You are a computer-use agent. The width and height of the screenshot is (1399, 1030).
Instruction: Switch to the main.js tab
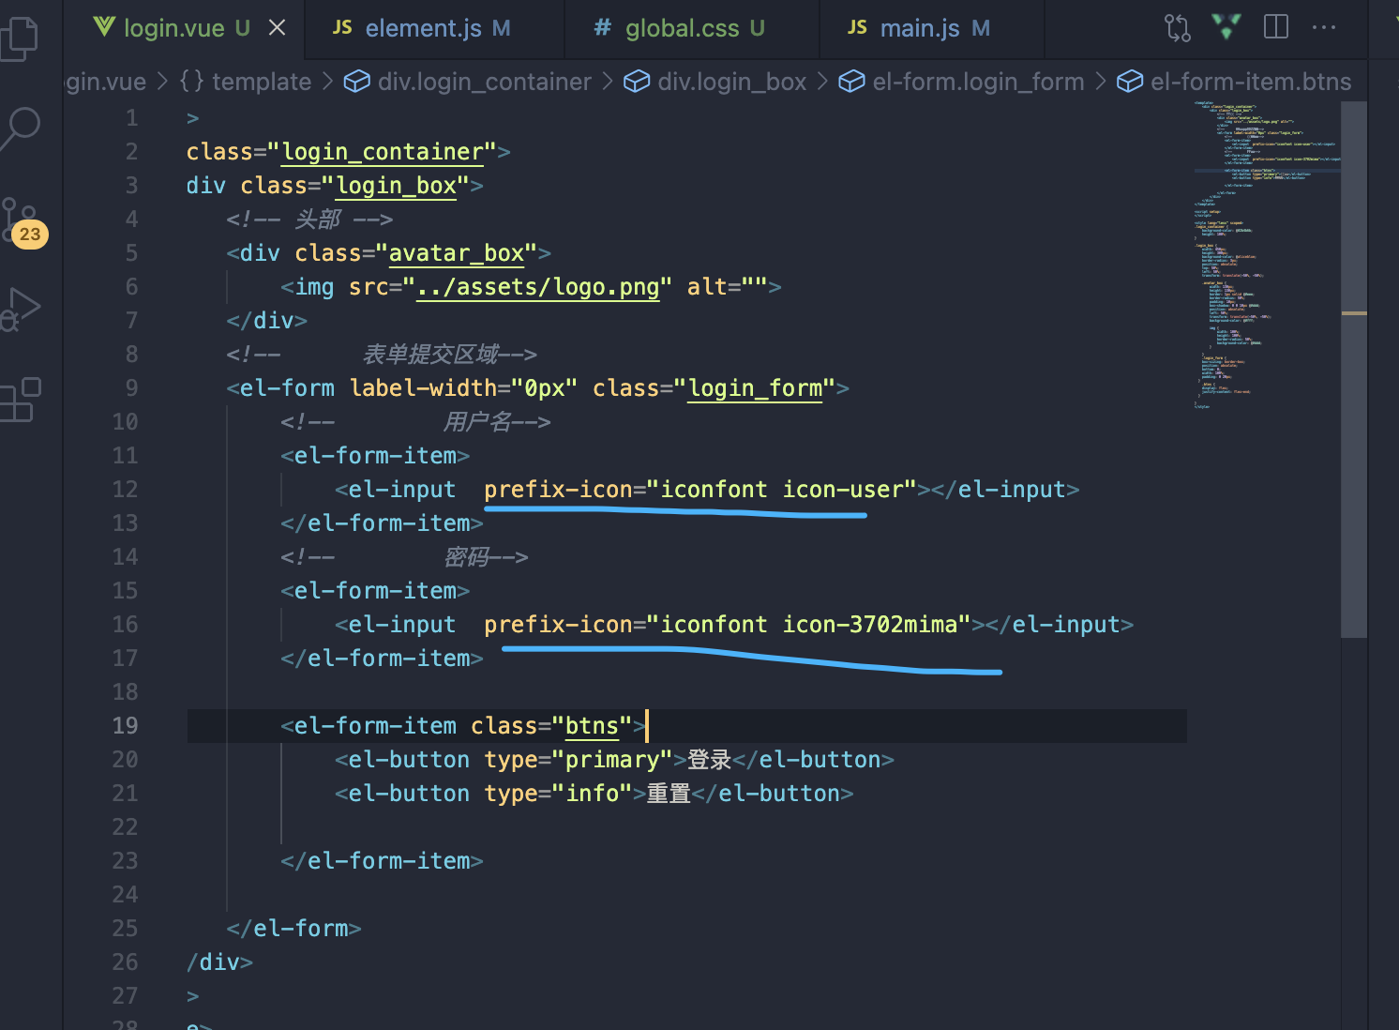coord(932,28)
